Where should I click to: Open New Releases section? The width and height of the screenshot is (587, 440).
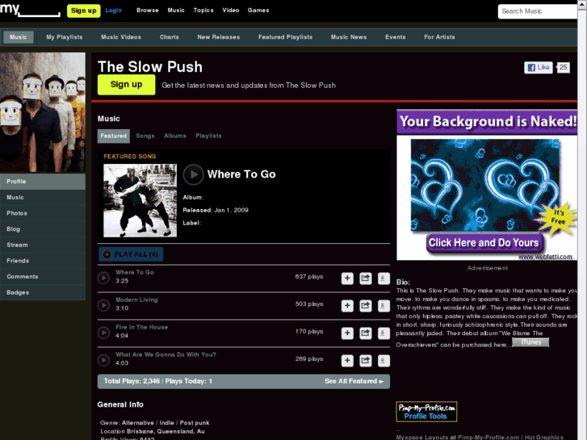tap(219, 37)
